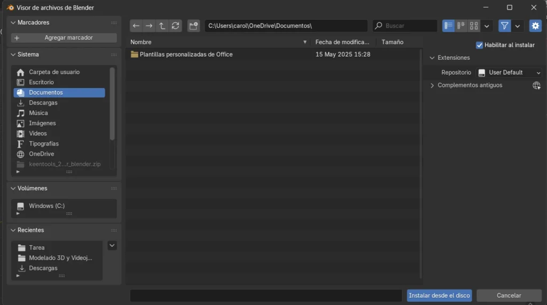Open recent folder Tarea
This screenshot has height=305, width=547.
(x=58, y=247)
